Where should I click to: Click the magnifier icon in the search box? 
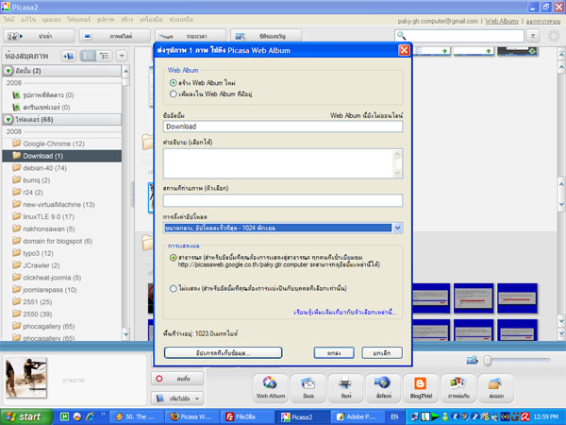pos(401,36)
